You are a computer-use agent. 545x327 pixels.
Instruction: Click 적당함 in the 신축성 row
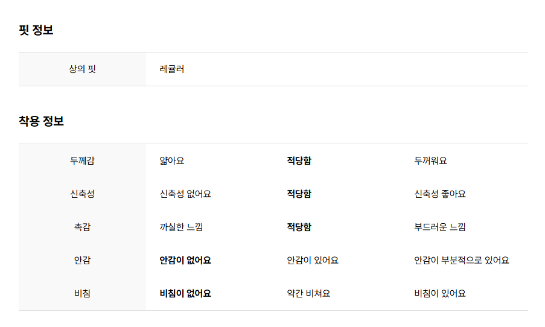coord(299,194)
